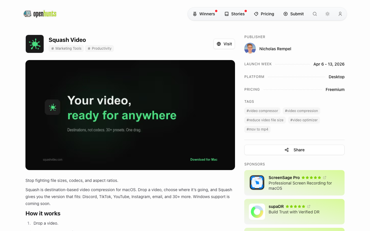Open the Submit menu item
The width and height of the screenshot is (370, 231).
293,14
